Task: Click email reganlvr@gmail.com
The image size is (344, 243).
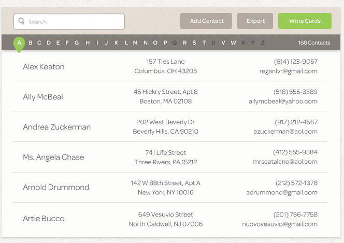Action: [288, 72]
